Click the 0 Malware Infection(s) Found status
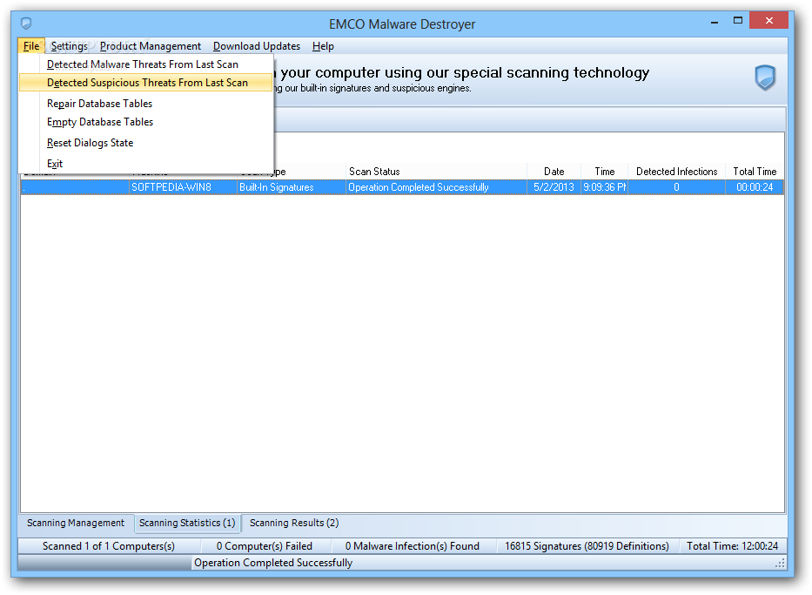Viewport: 812px width, 595px height. (x=413, y=546)
